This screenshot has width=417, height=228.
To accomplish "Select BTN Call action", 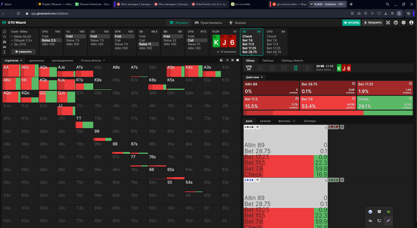I will point(124,40).
